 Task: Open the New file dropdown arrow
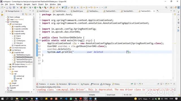[x=5, y=8]
